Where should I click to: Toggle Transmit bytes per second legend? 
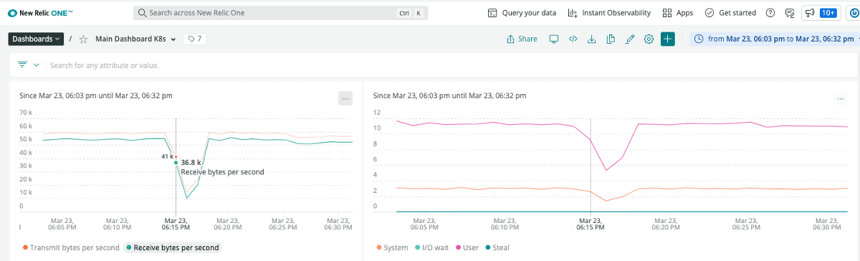click(x=71, y=247)
